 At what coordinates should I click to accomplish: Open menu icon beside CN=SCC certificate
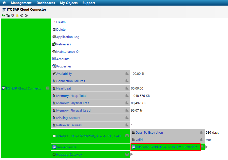pyautogui.click(x=127, y=136)
